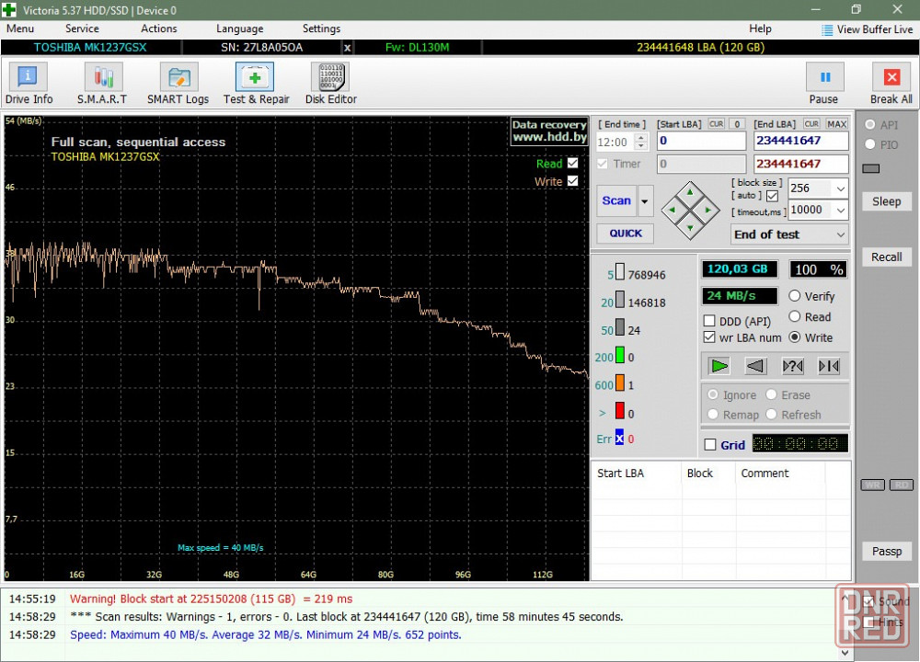Open the Drive Info panel
This screenshot has height=662, width=920.
point(29,84)
